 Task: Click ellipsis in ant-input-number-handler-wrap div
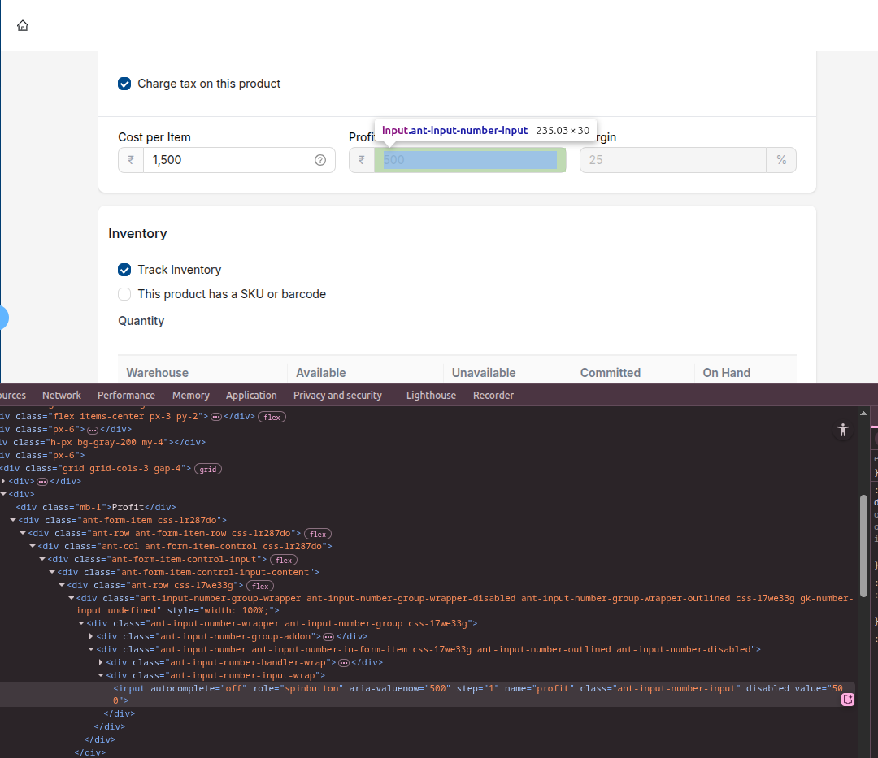click(343, 663)
